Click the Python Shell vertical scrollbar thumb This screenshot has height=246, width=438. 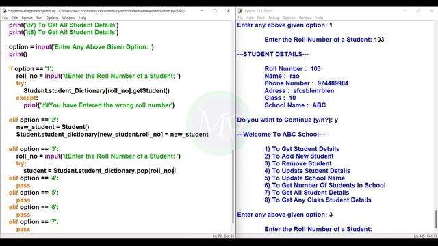tap(436, 219)
